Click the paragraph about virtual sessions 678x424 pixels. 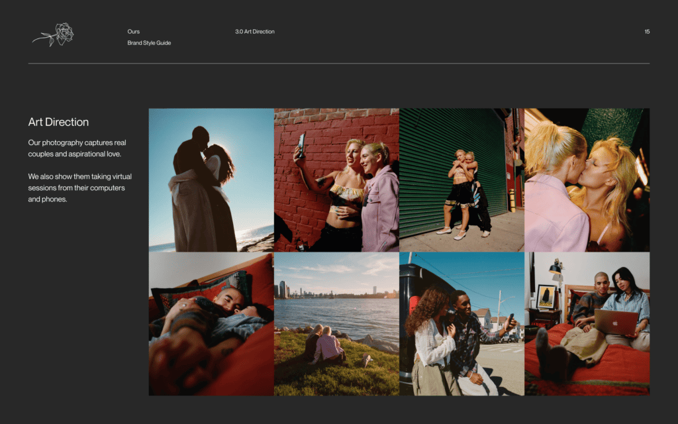(76, 187)
